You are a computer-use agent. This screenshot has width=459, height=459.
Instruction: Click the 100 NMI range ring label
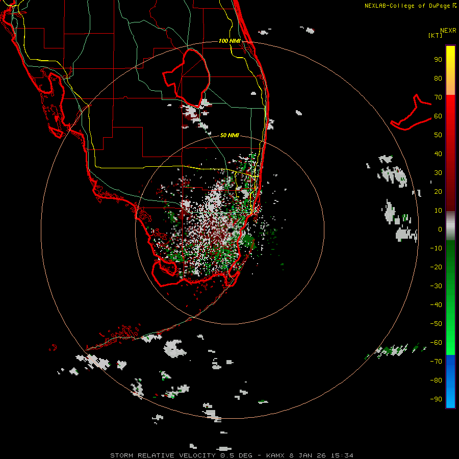(229, 41)
